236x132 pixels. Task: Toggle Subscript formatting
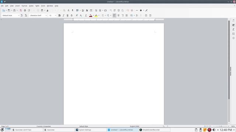point(81,15)
